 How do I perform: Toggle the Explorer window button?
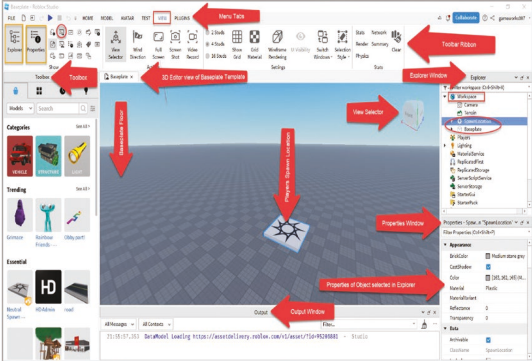point(14,43)
